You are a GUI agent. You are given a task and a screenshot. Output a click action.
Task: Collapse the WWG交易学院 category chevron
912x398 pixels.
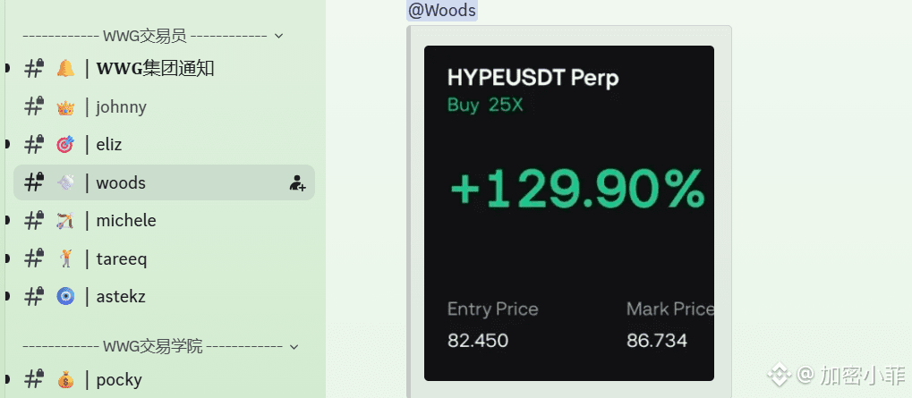coord(294,347)
